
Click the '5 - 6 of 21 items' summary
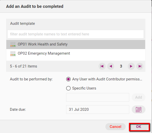coord(24,66)
